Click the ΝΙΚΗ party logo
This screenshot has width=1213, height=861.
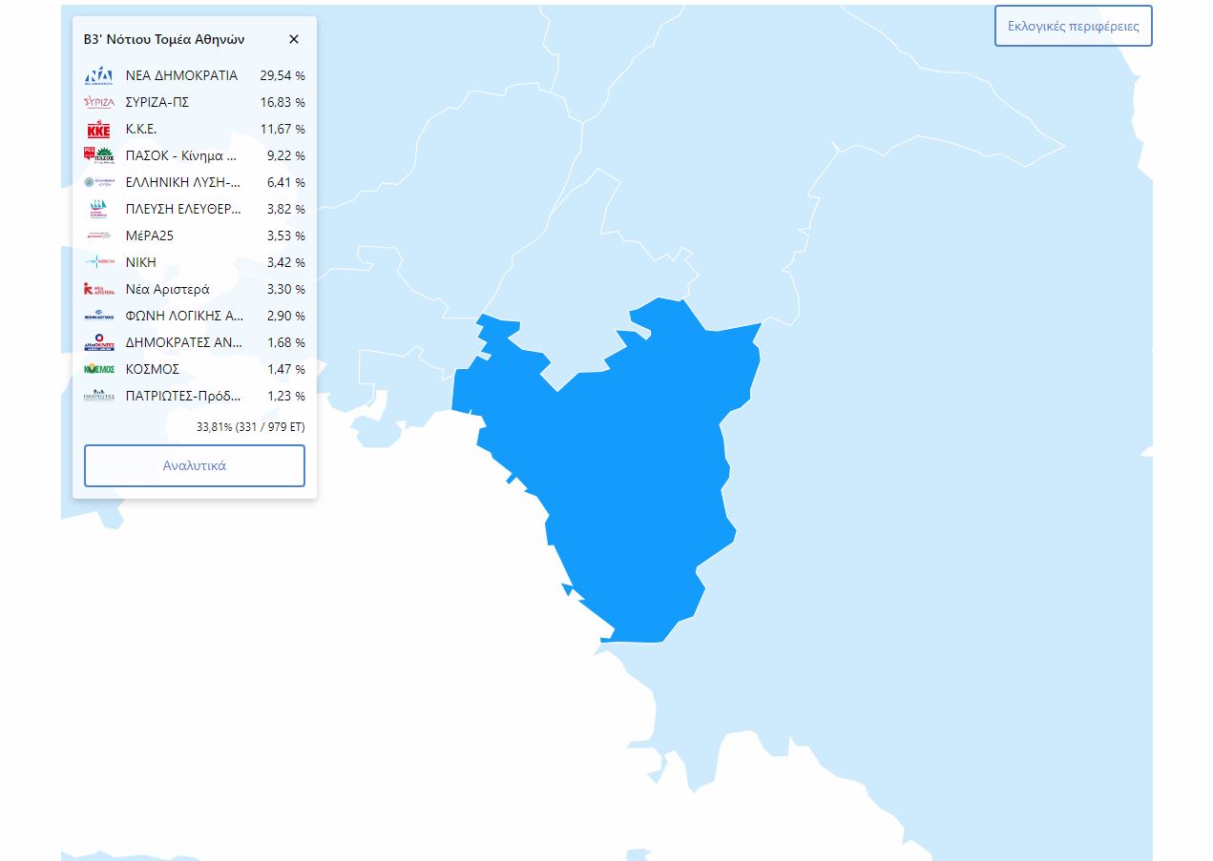(99, 262)
